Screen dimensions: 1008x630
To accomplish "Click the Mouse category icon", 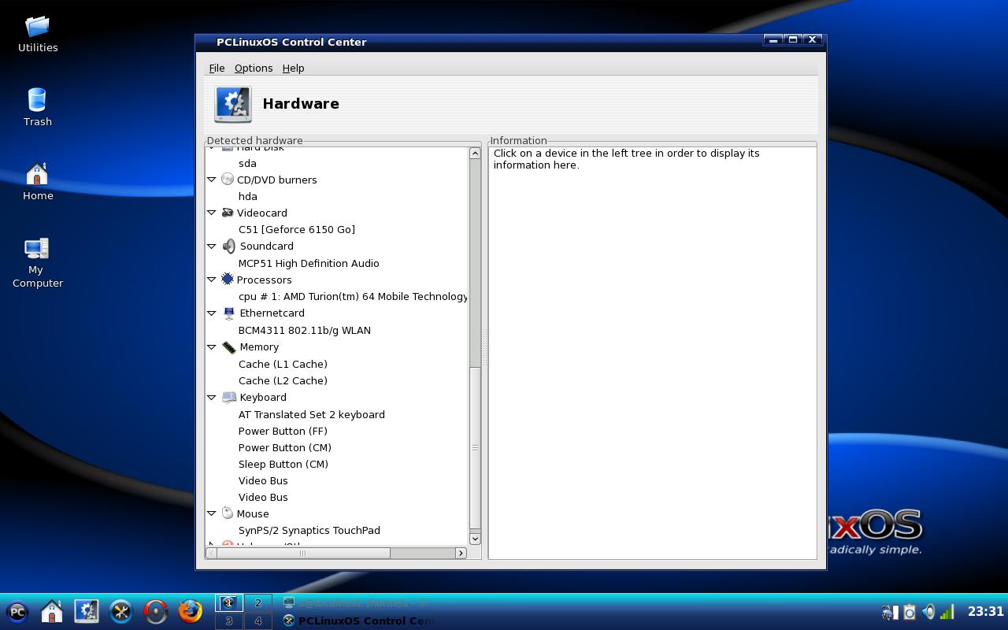I will [228, 513].
